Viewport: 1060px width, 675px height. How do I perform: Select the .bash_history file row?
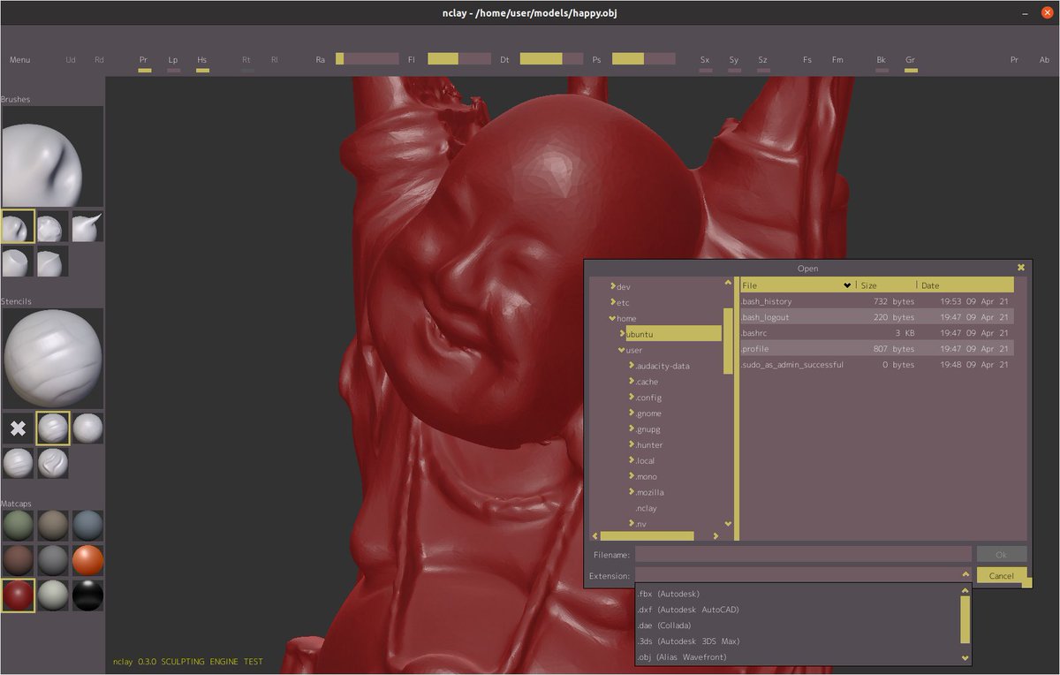click(875, 301)
